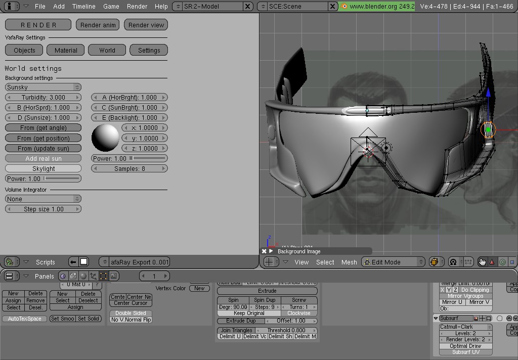Switch to YafaRay Material settings
Screen dimensions: 518x360
point(66,50)
